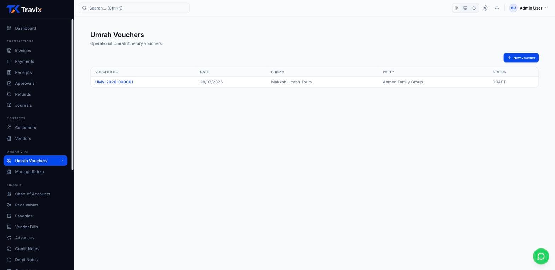This screenshot has width=555, height=270.
Task: Click the Vendor Bills icon
Action: [9, 227]
